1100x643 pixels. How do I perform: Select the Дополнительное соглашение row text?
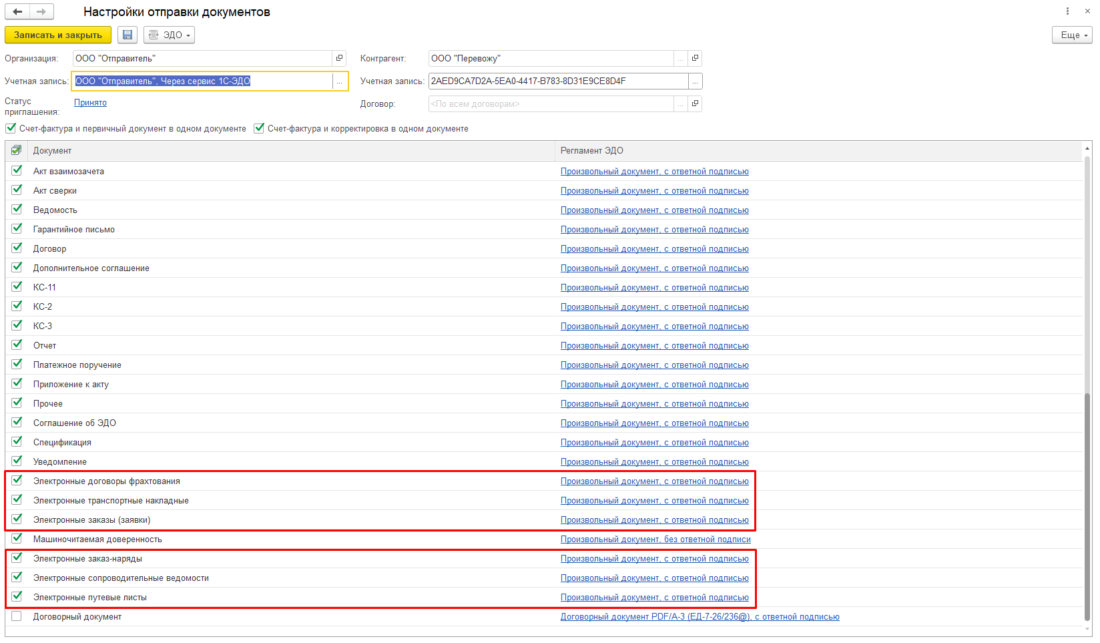[91, 268]
